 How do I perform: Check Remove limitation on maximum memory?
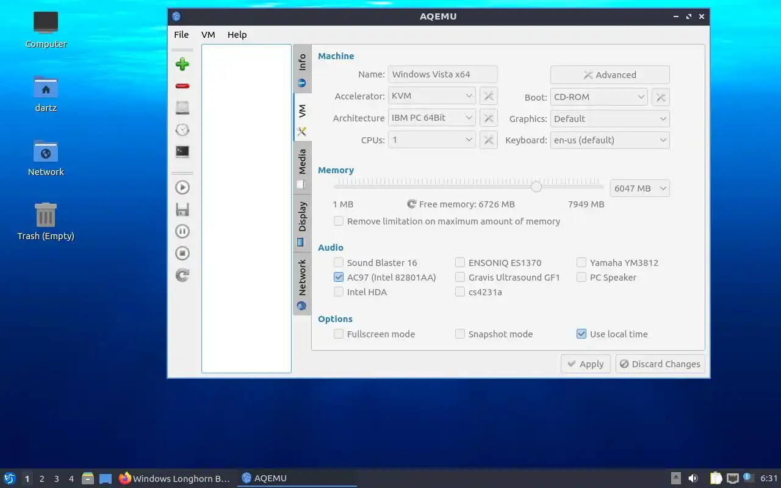point(447,221)
